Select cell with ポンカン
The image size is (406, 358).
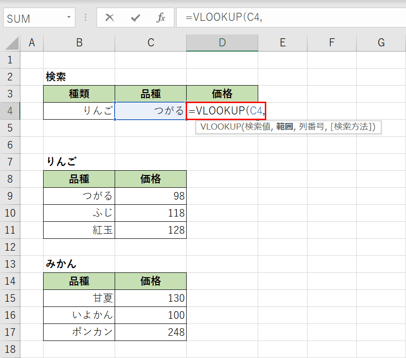pos(79,332)
